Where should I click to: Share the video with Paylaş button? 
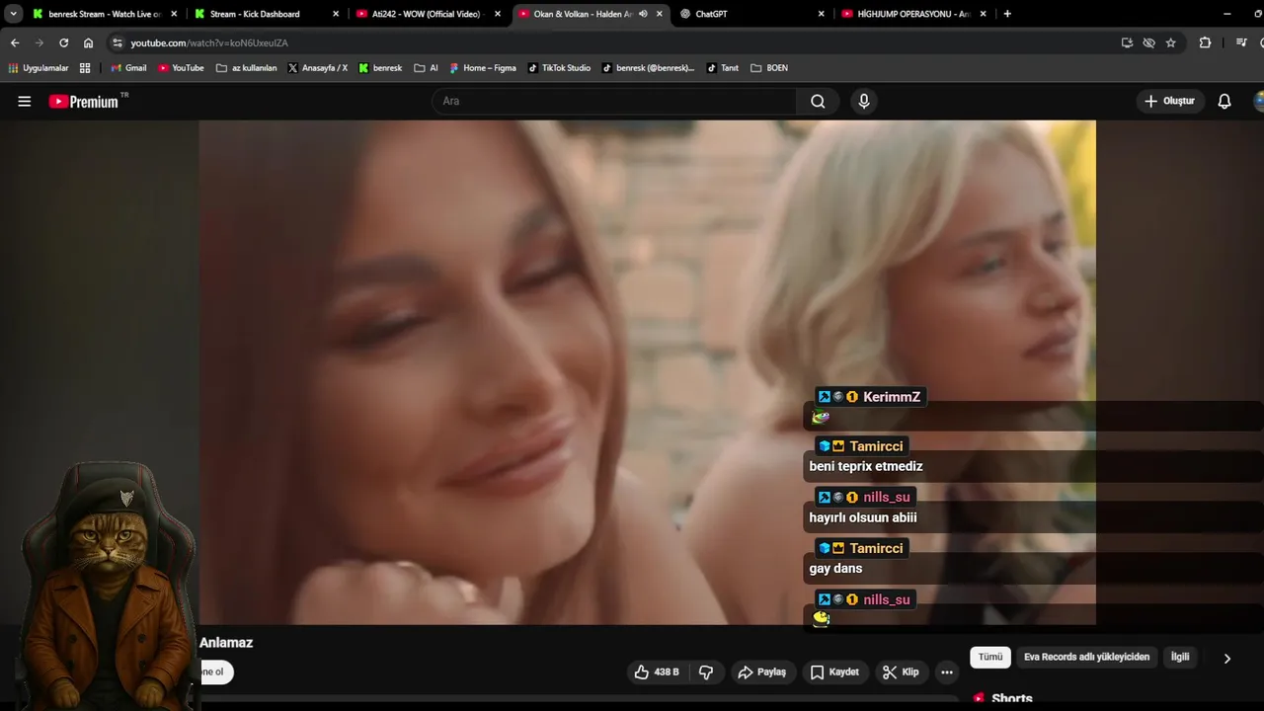(762, 671)
